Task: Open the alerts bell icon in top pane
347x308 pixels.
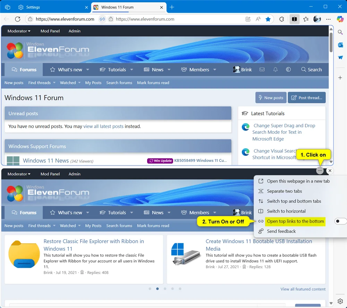Action: (x=275, y=70)
